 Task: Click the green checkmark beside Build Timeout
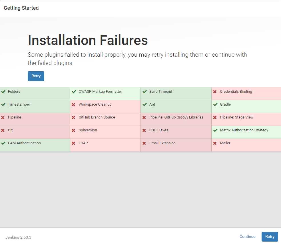(144, 92)
